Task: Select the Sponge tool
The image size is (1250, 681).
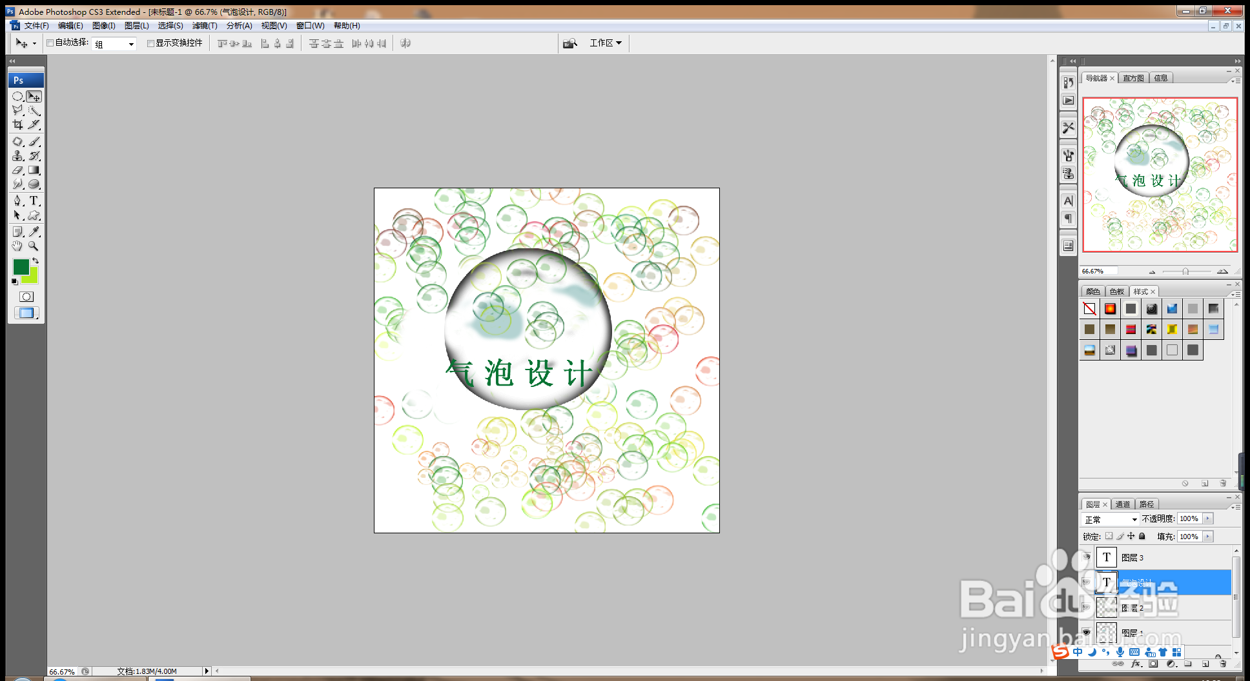Action: (34, 184)
